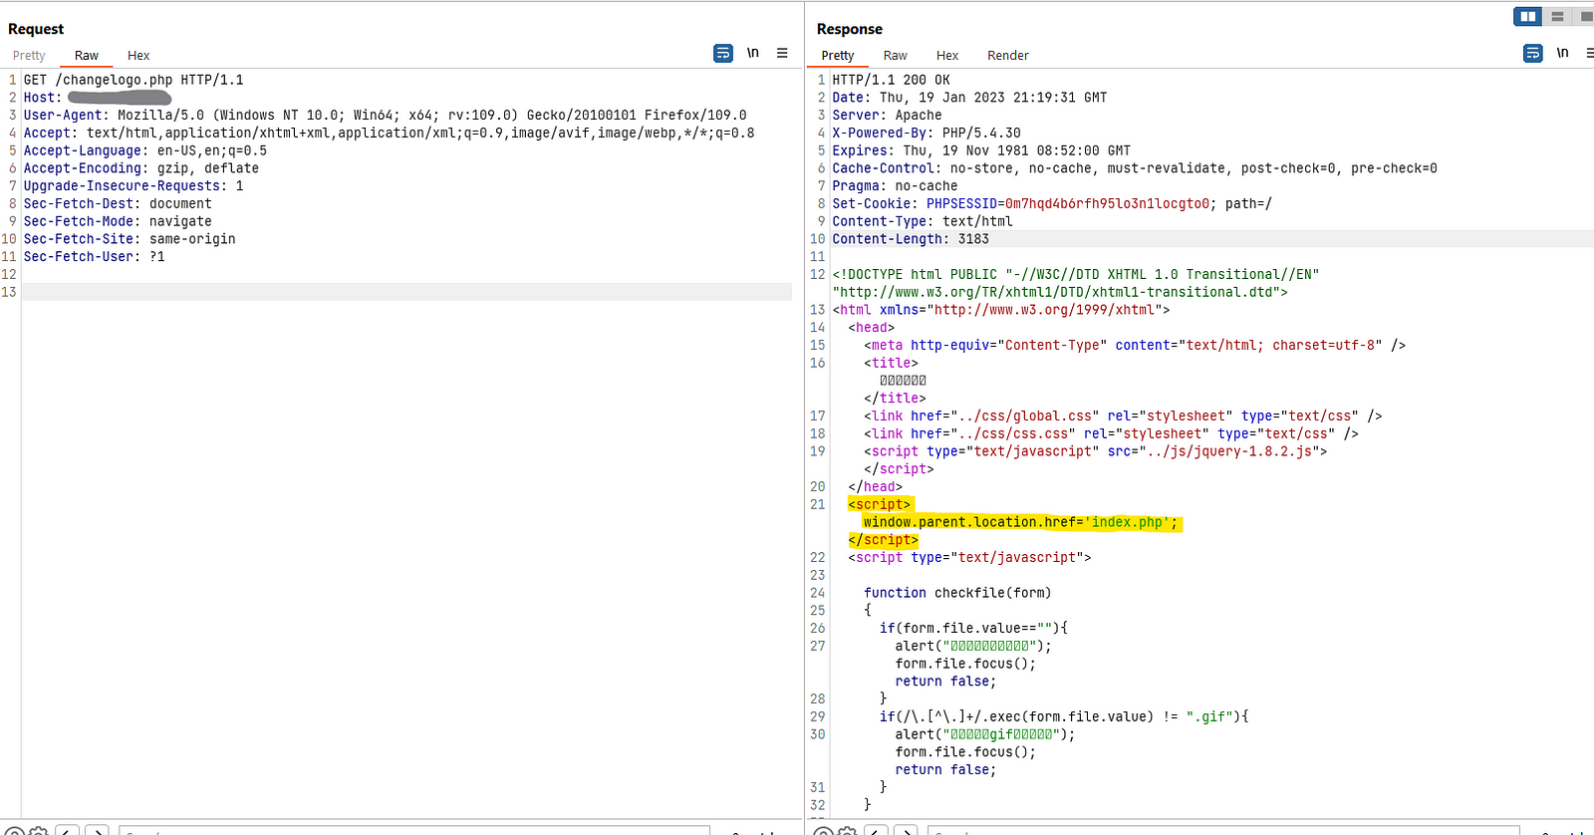Switch Request view to the Raw tab
The height and width of the screenshot is (835, 1594).
(x=87, y=56)
